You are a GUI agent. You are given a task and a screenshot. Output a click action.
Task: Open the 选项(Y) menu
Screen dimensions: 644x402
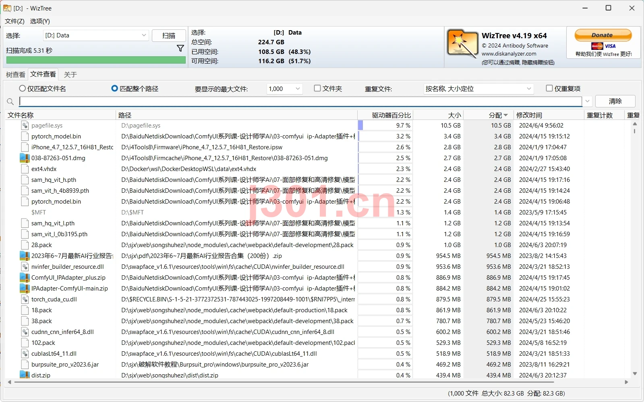pyautogui.click(x=40, y=21)
